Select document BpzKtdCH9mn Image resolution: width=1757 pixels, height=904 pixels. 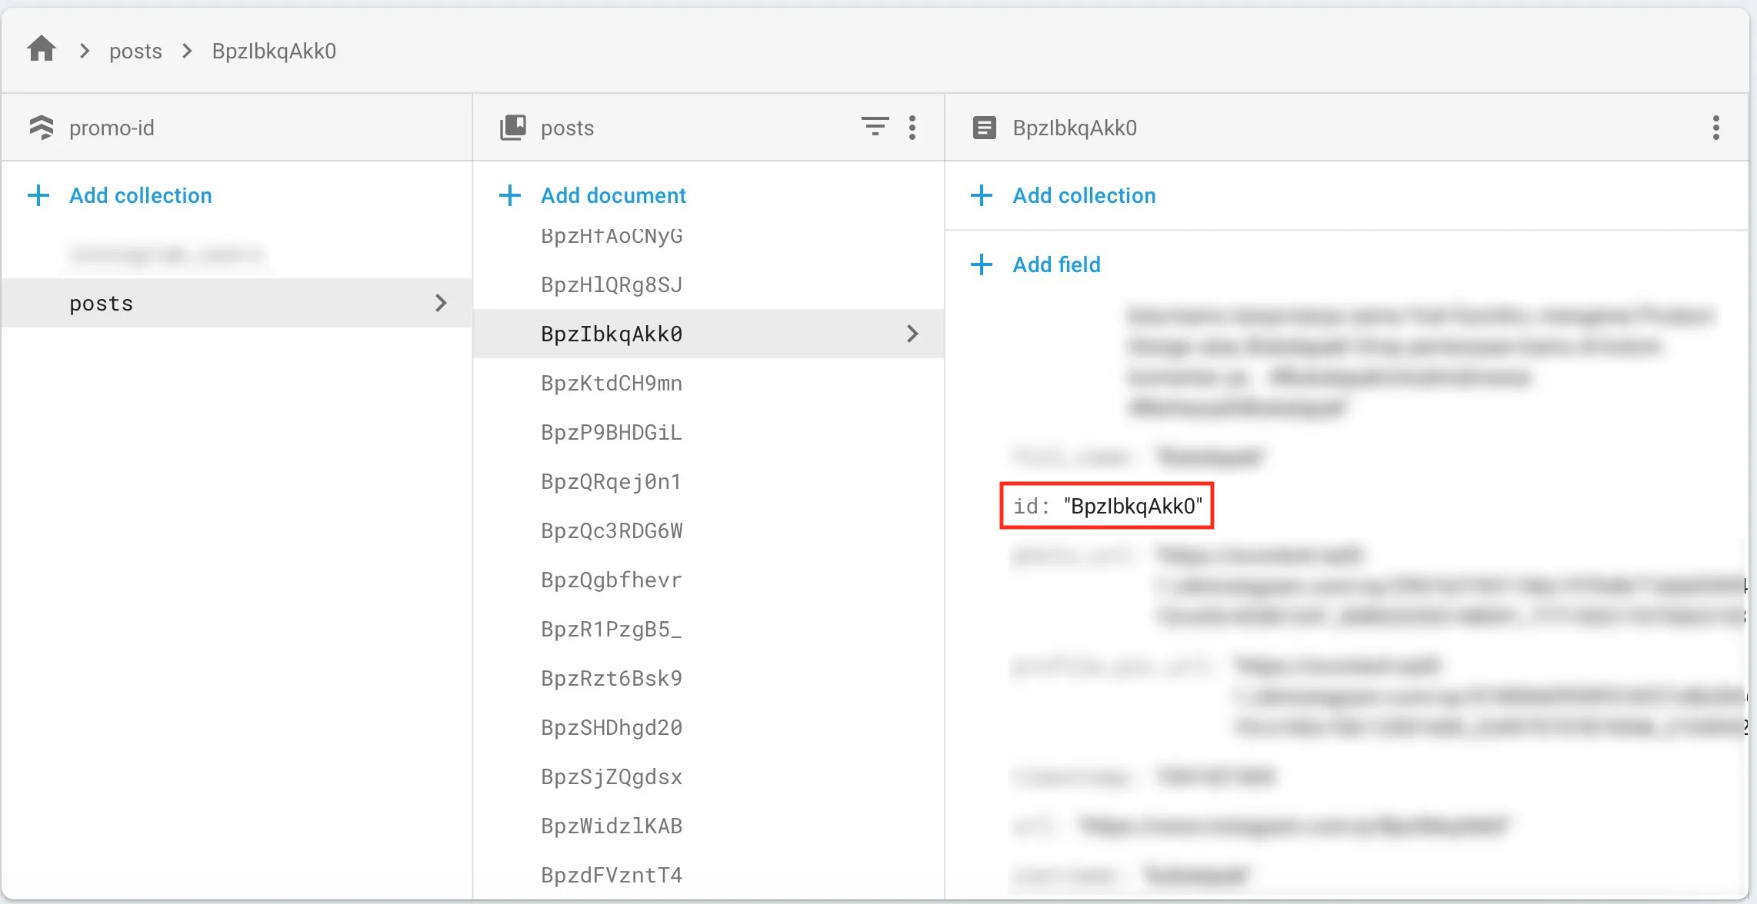pos(612,383)
